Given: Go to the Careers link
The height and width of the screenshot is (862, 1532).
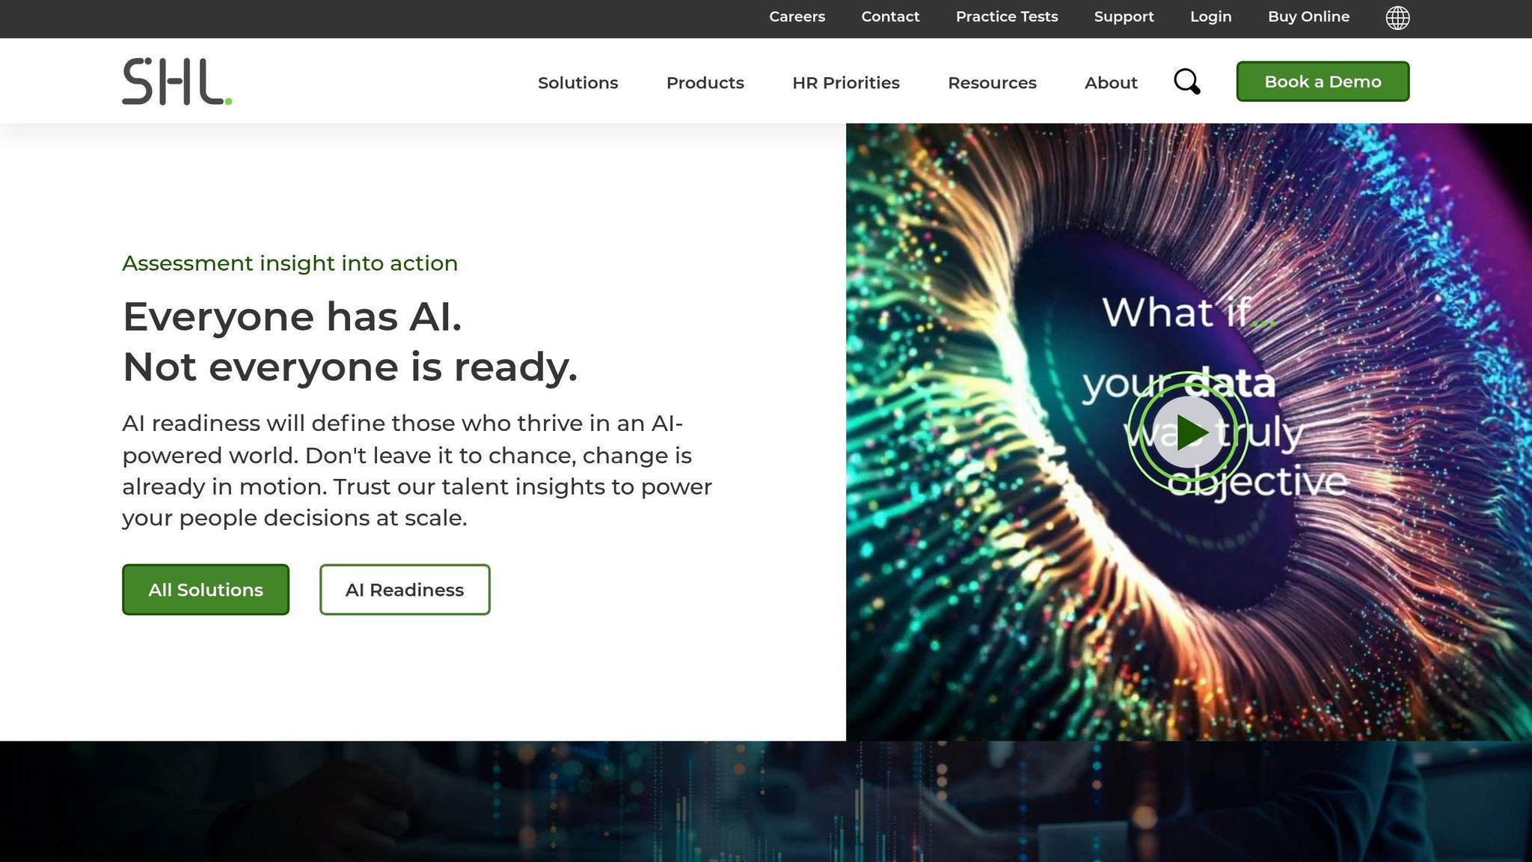Looking at the screenshot, I should pos(797,16).
